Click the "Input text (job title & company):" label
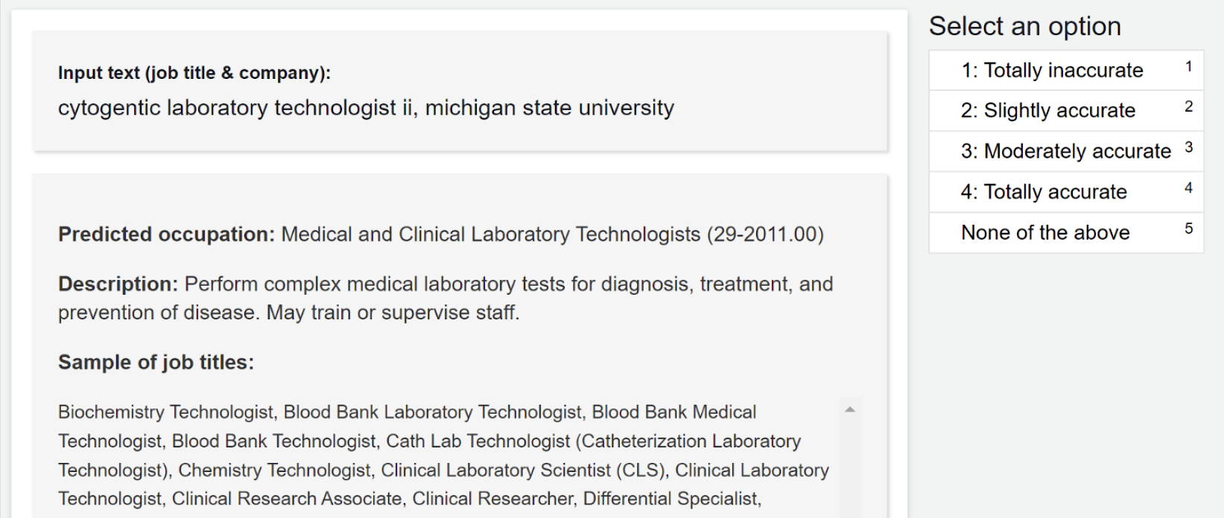The image size is (1224, 518). (x=194, y=73)
